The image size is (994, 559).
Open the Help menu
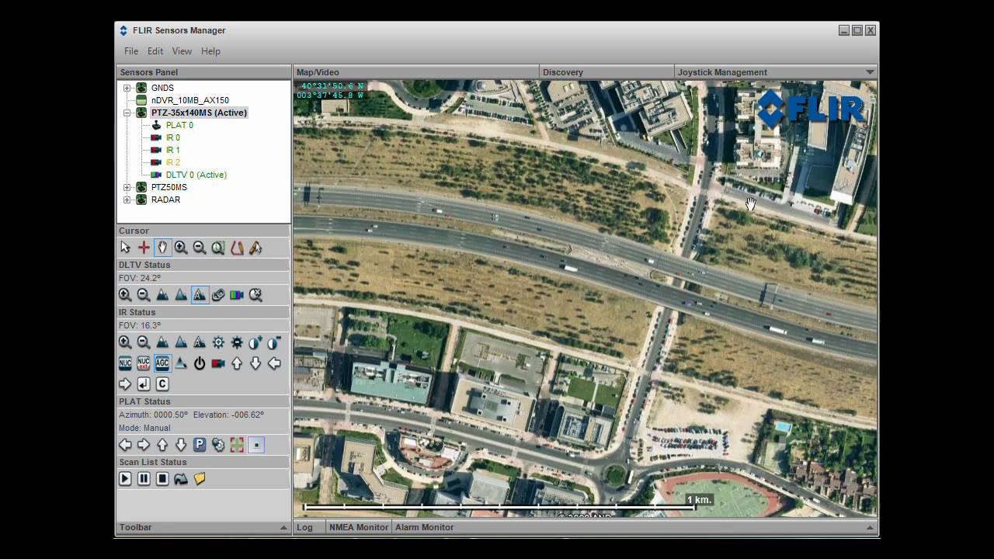click(210, 51)
